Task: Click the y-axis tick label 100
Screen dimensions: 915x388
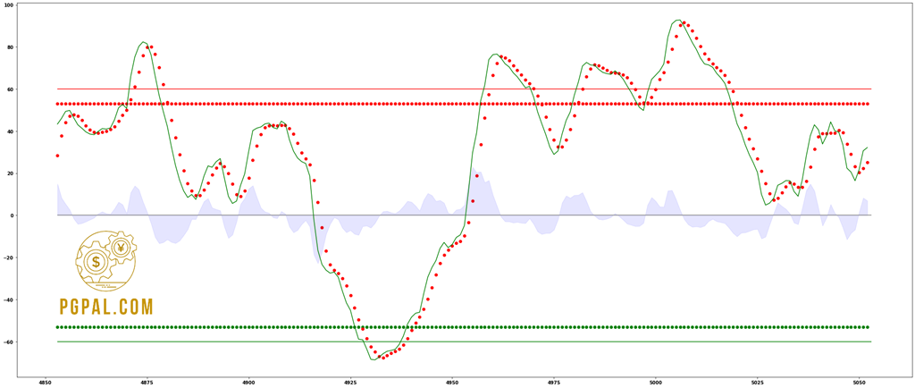Action: 11,5
